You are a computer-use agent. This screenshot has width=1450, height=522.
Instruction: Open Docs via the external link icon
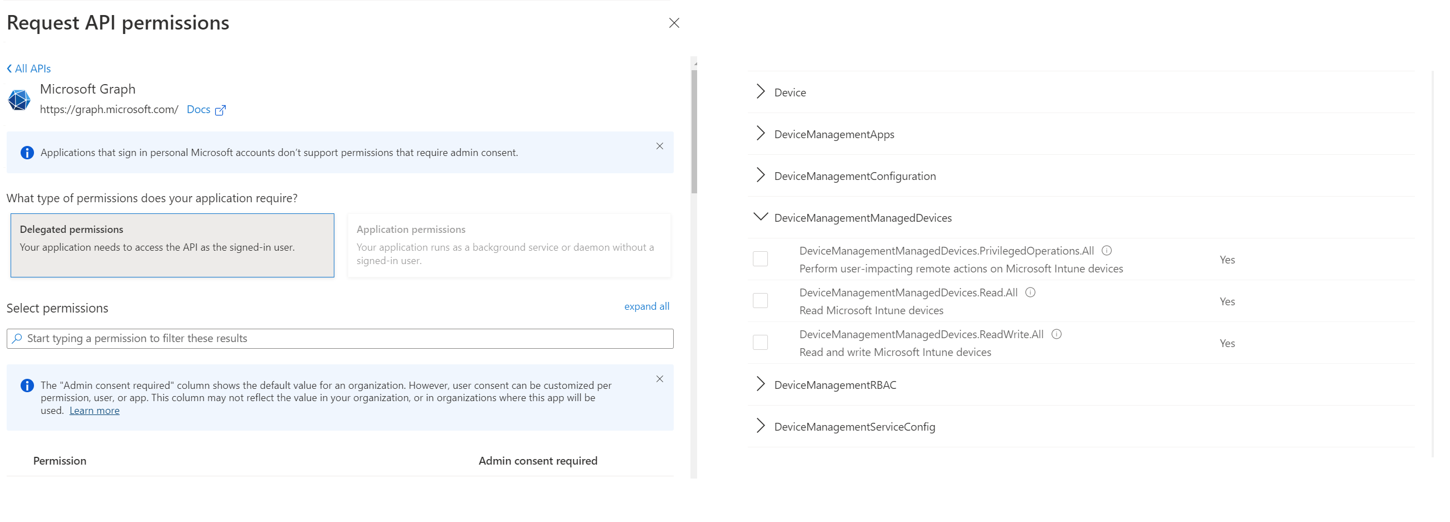click(x=221, y=109)
